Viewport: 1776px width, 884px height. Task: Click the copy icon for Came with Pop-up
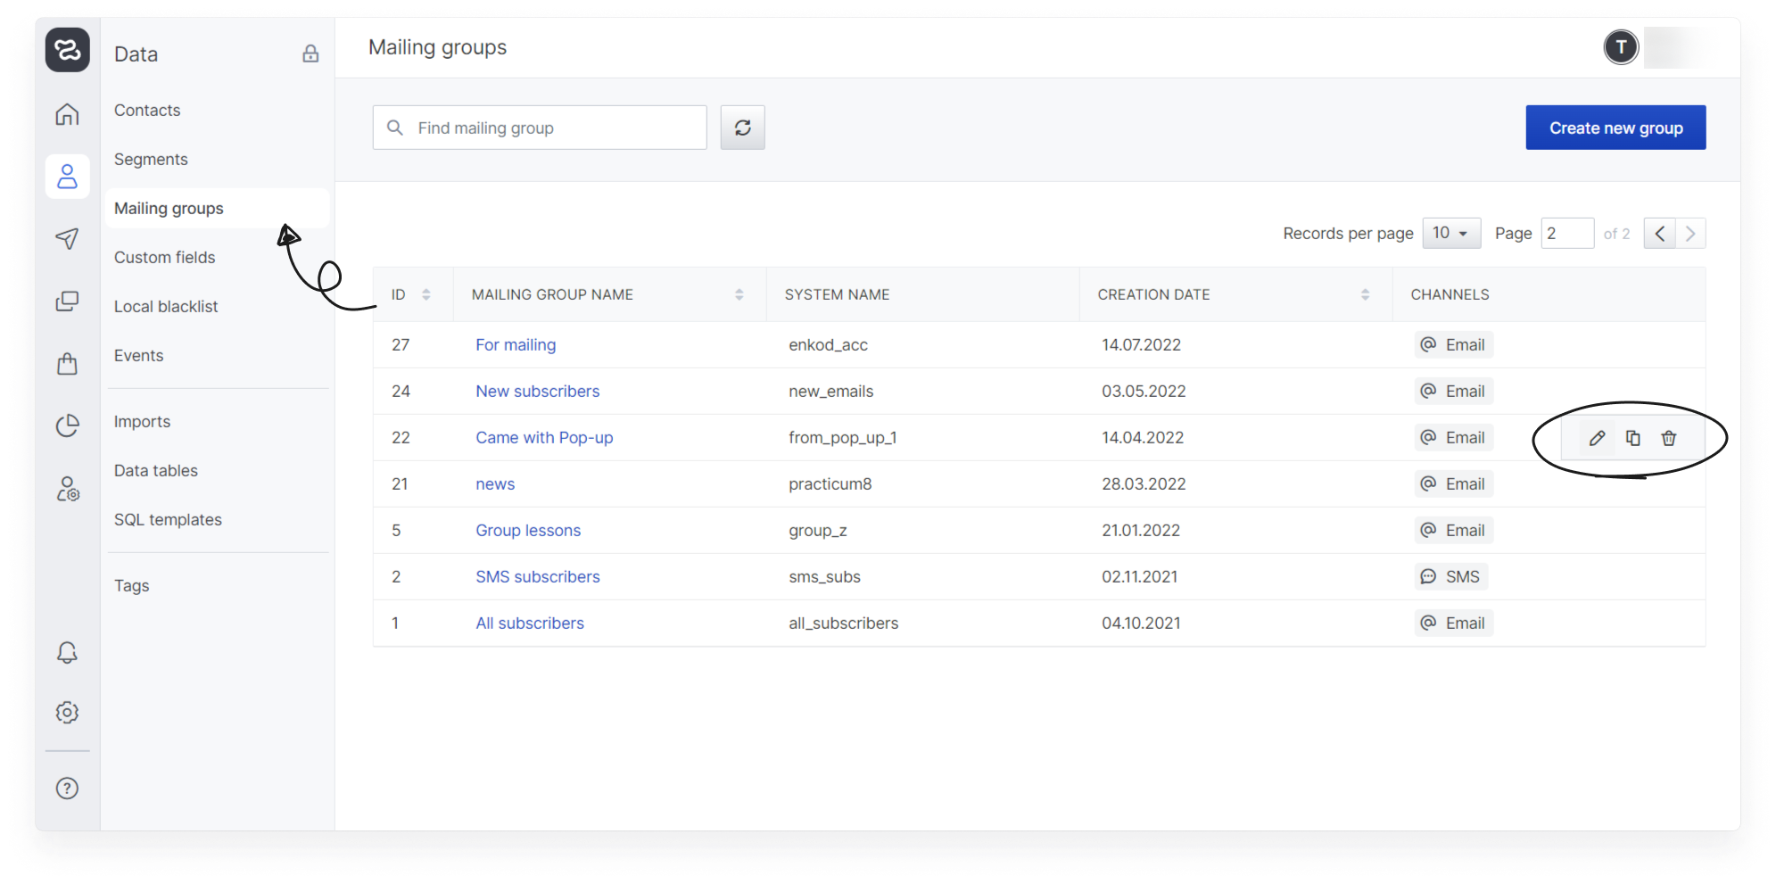coord(1632,438)
